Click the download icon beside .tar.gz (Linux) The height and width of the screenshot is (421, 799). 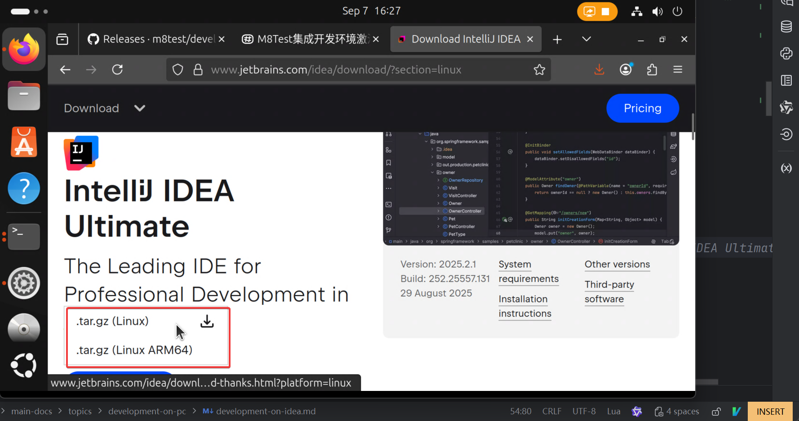tap(207, 321)
